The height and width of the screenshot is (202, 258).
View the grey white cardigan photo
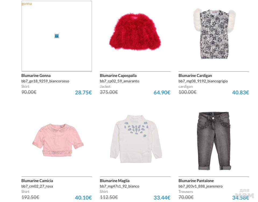214,34
